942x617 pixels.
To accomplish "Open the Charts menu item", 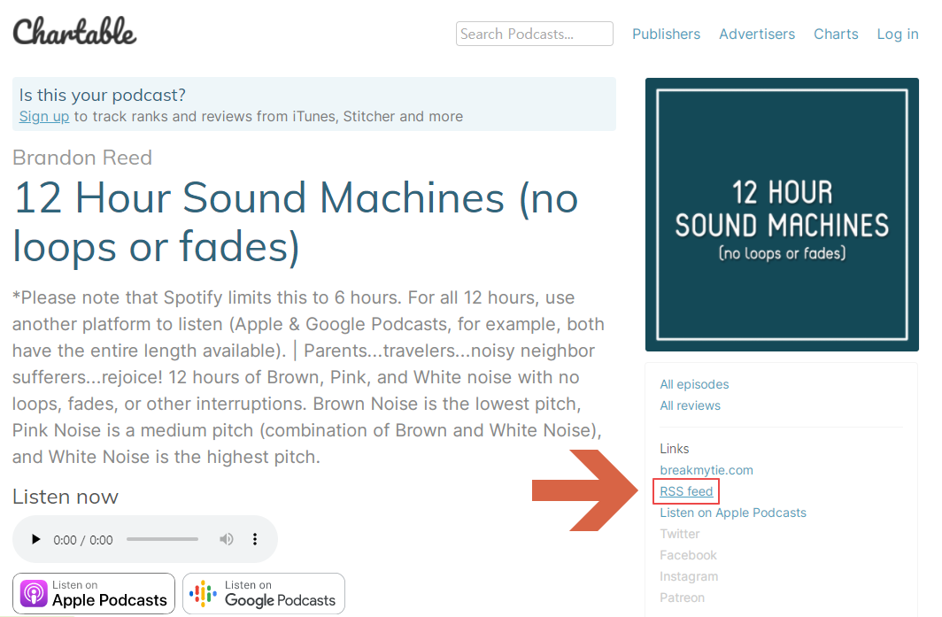I will tap(836, 35).
